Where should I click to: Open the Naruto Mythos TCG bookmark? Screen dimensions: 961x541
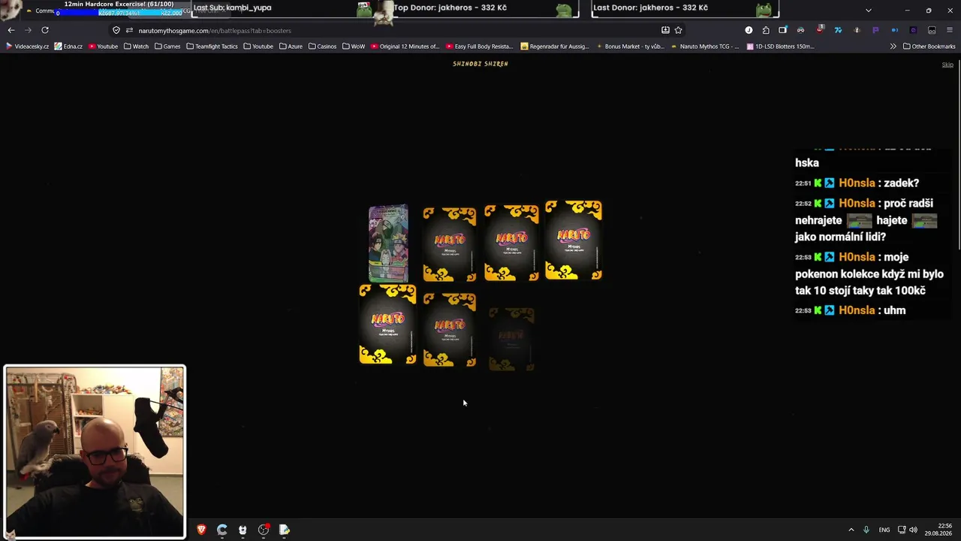(x=704, y=47)
